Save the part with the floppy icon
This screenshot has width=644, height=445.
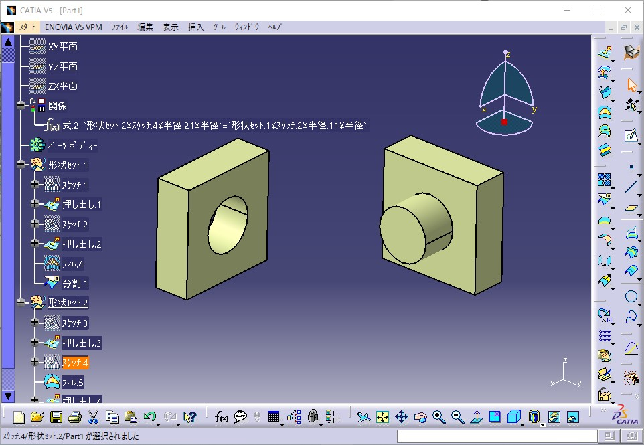(x=56, y=417)
